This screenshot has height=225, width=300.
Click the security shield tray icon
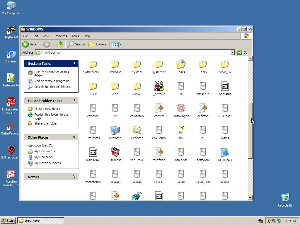[x=268, y=221]
